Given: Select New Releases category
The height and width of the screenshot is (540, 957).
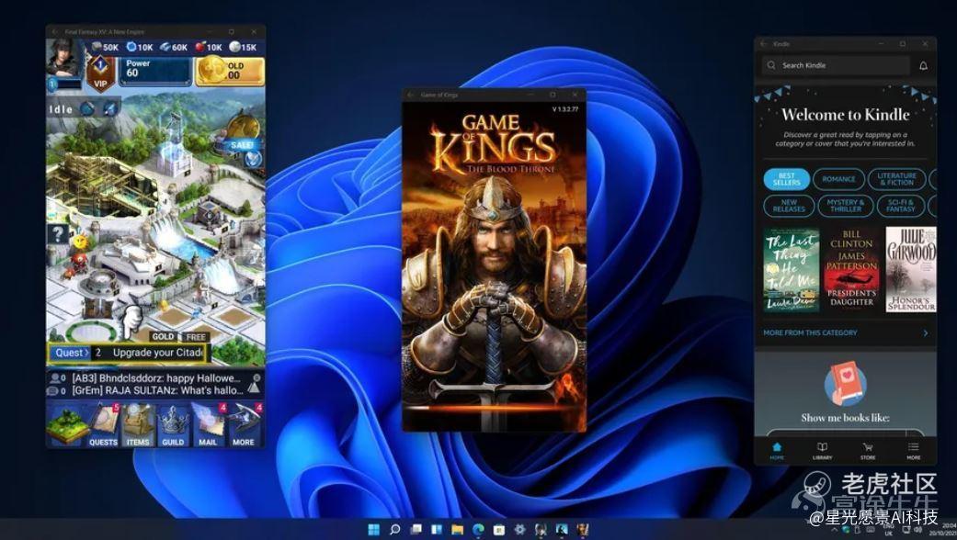Looking at the screenshot, I should coord(789,206).
